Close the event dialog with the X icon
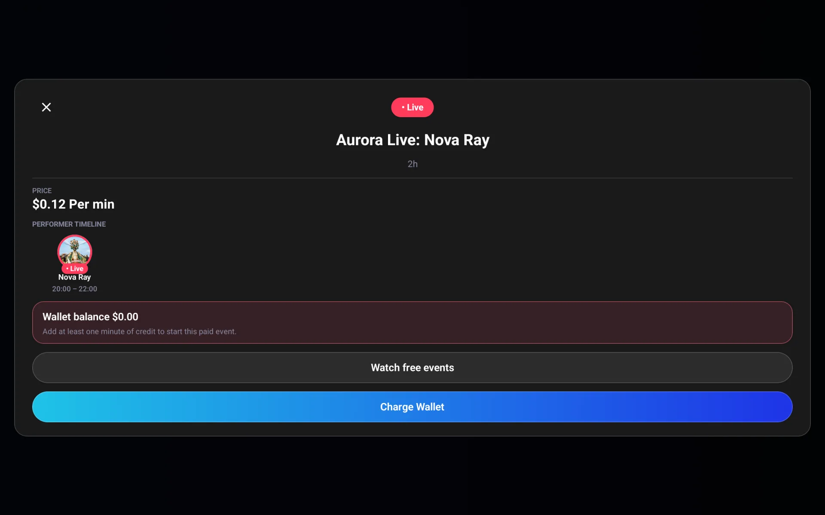Image resolution: width=825 pixels, height=515 pixels. click(46, 107)
